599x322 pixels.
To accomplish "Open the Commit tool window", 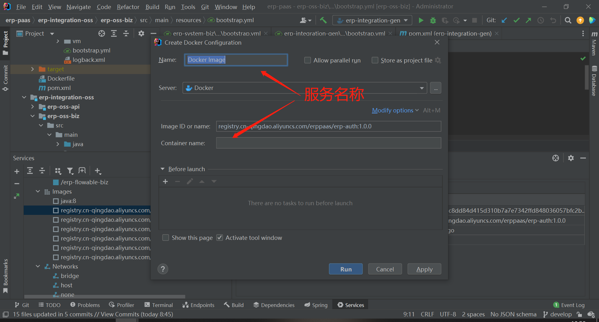I will 5,78.
